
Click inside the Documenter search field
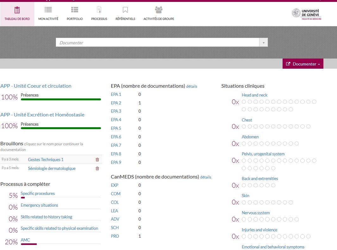click(x=157, y=43)
